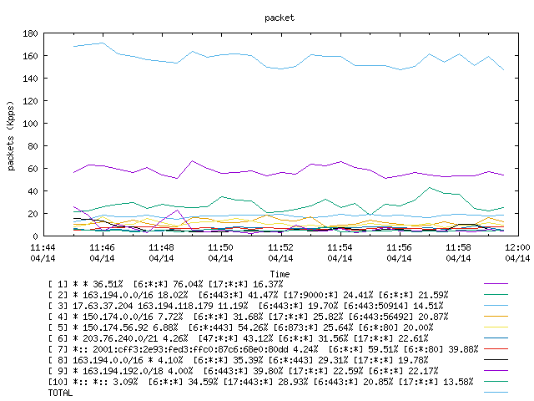Select legend entry [1] "* * 36.51%"
Viewport: 534px width, 401px height.
click(x=165, y=284)
